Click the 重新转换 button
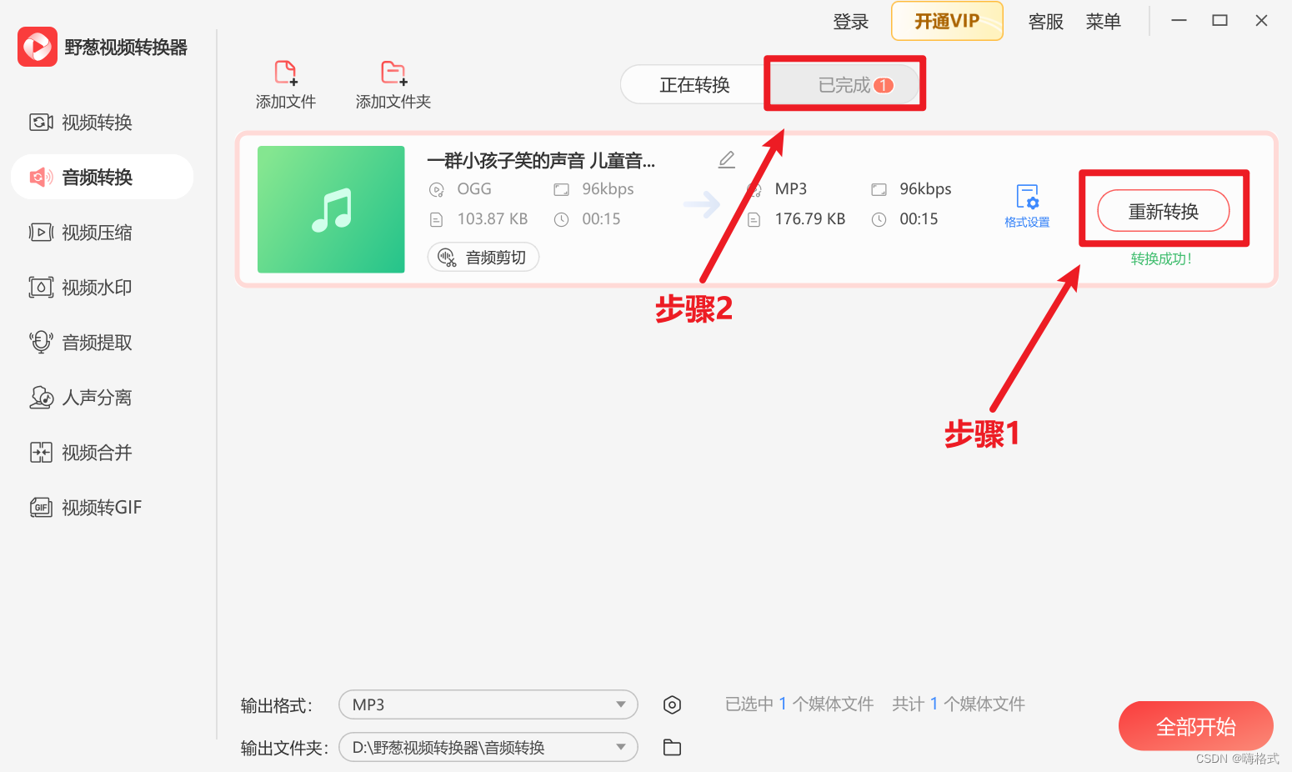Viewport: 1292px width, 772px height. click(1164, 211)
